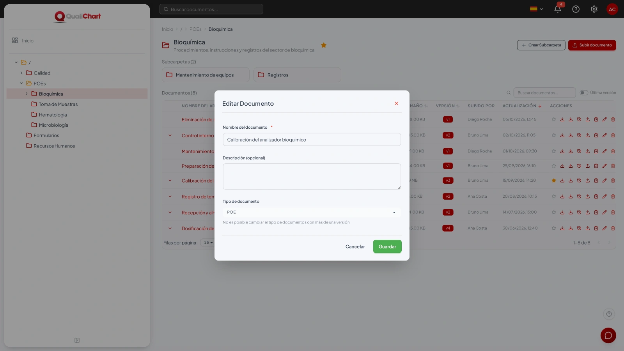The image size is (624, 351).
Task: Unstar the Bioquímica folder favorite
Action: tap(324, 45)
